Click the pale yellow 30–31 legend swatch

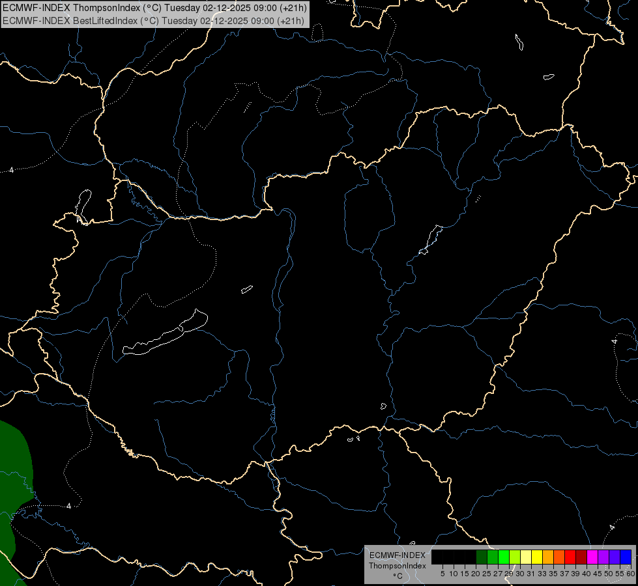click(x=526, y=557)
